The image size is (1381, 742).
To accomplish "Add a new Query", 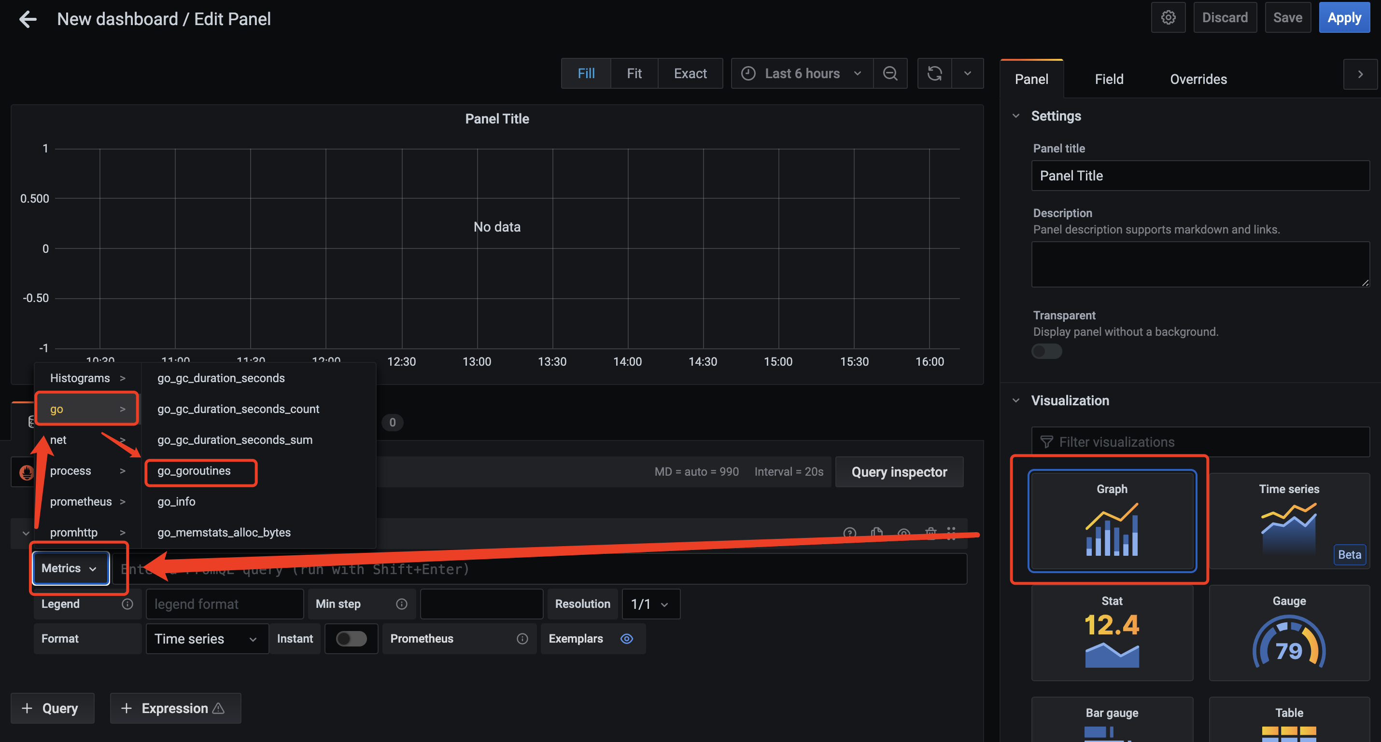I will click(x=52, y=708).
